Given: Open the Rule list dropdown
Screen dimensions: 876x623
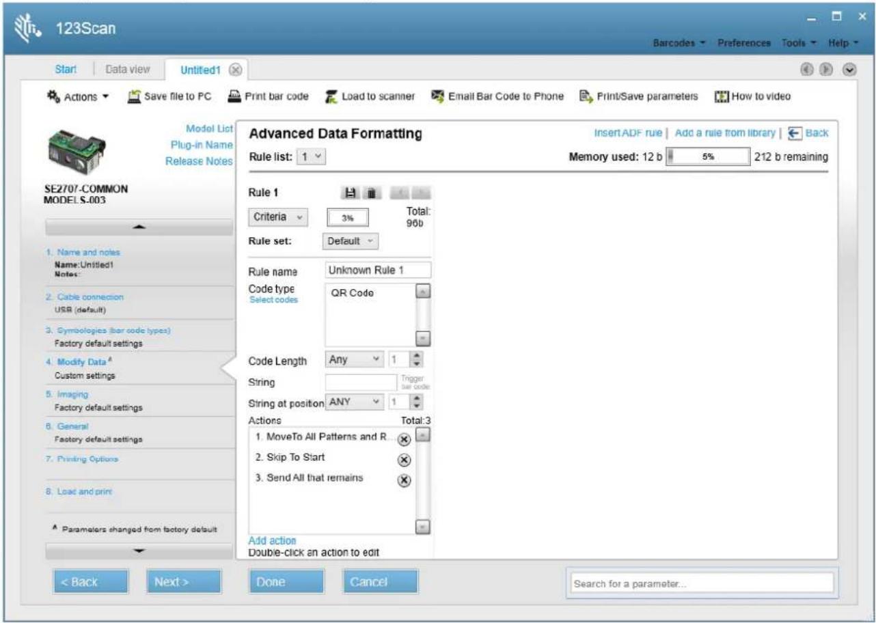Looking at the screenshot, I should click(x=312, y=156).
